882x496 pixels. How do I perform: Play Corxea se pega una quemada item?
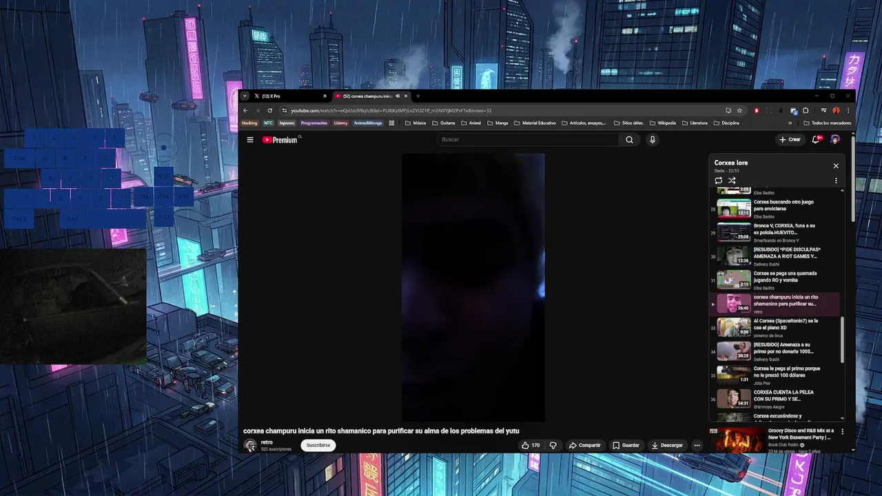[x=775, y=280]
